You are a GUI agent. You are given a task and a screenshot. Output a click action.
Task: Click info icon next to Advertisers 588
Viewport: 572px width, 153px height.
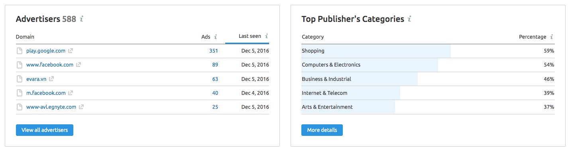[x=82, y=19]
